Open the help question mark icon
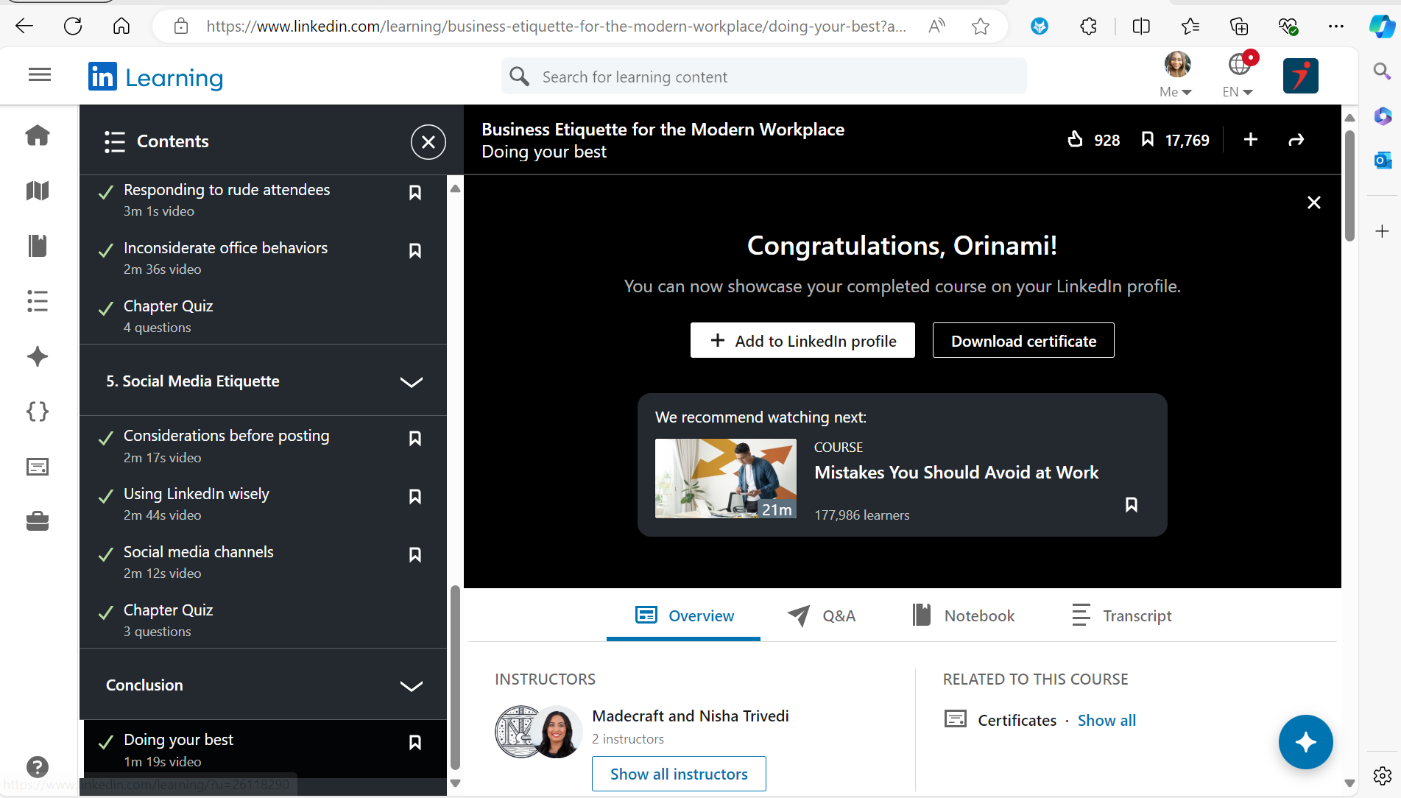 (38, 767)
